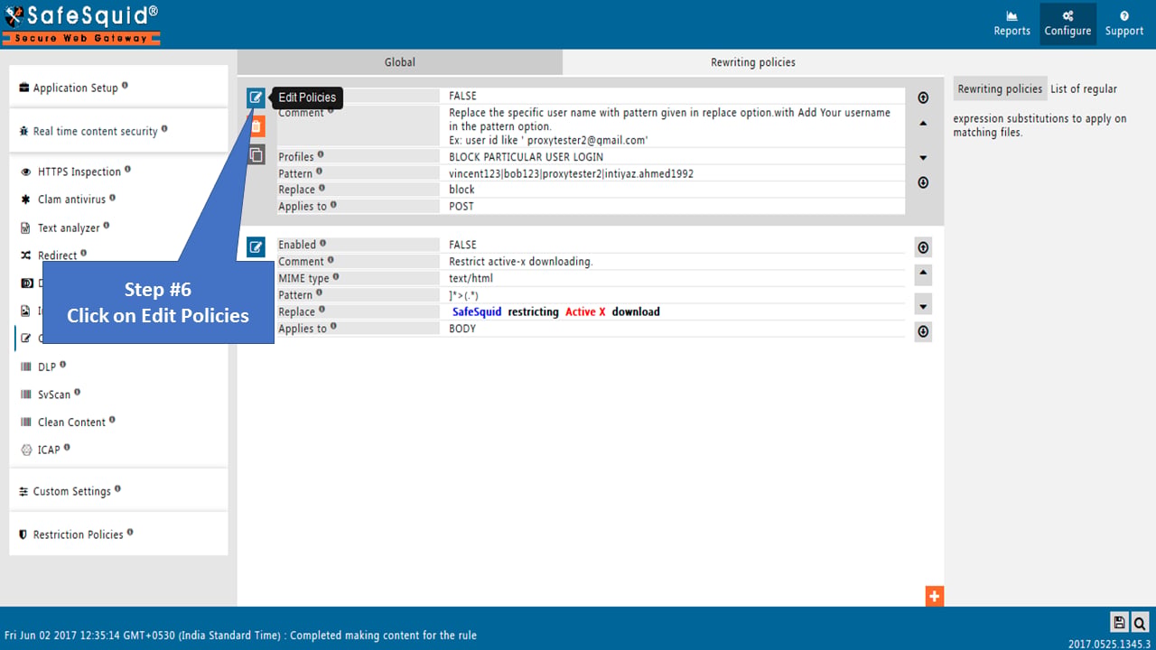Click the MIME type value 'text/html'
The image size is (1156, 650).
[x=471, y=278]
